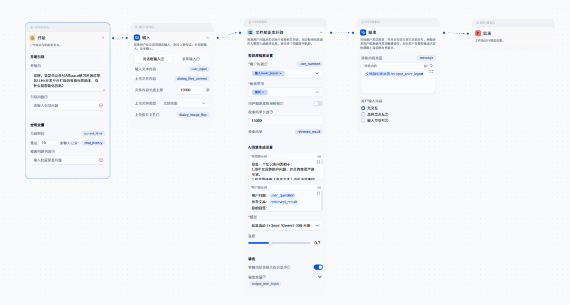Click help icon beside 选择型交互

point(386,114)
